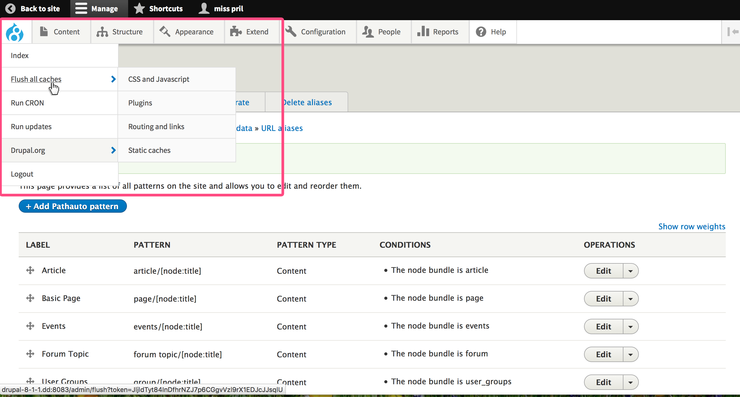Click the forum topic/[node:title] pattern text

[x=178, y=354]
